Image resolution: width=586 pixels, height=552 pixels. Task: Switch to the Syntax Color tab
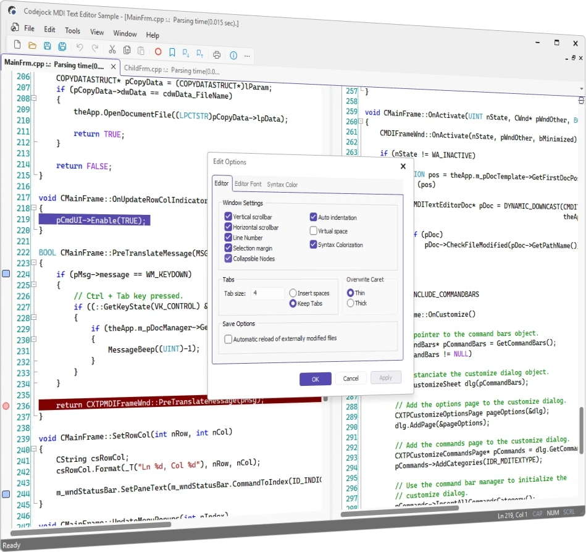tap(282, 185)
